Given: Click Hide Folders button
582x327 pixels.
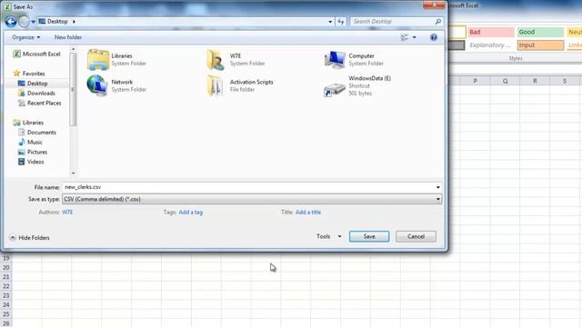Looking at the screenshot, I should (30, 238).
